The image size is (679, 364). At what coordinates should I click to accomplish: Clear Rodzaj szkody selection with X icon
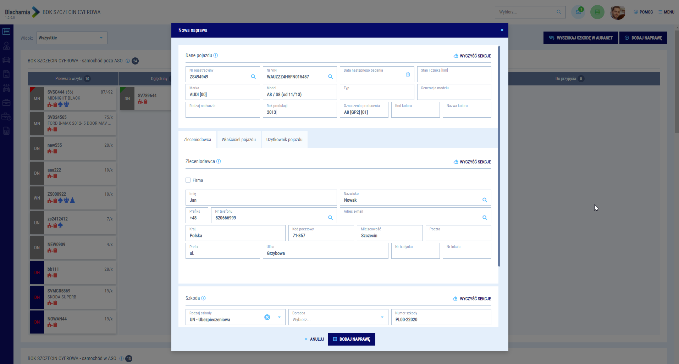pos(267,317)
